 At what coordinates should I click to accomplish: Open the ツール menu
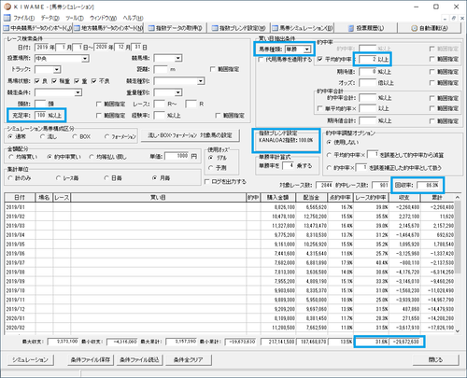click(75, 18)
